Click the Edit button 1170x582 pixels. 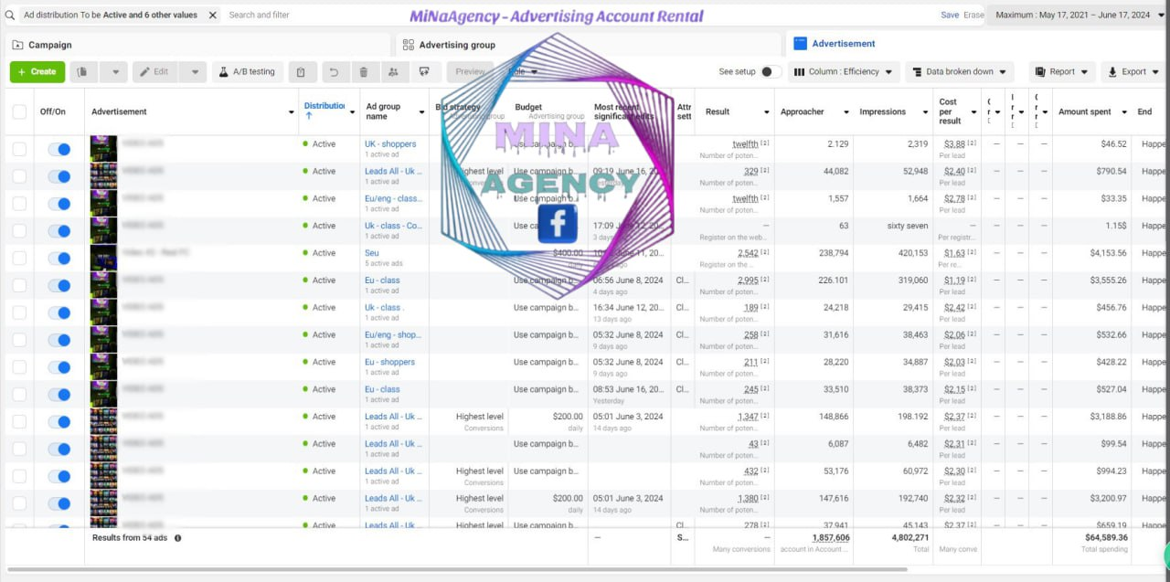(x=155, y=72)
